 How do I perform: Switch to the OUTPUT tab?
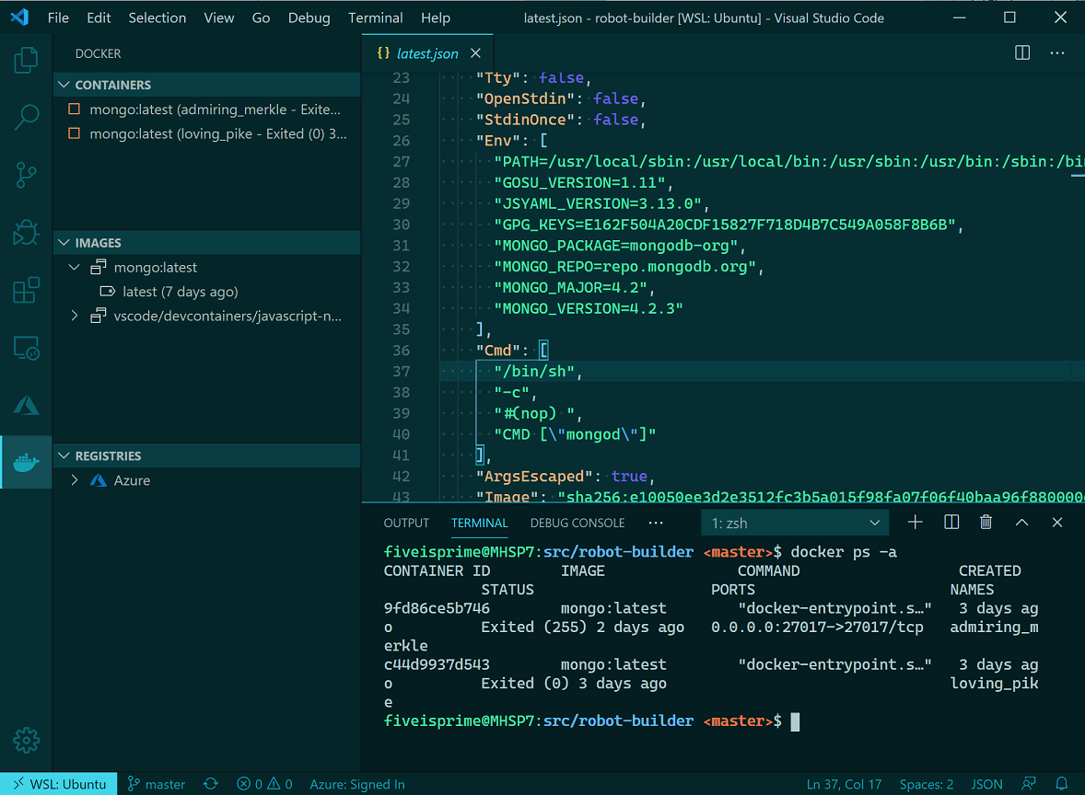tap(406, 523)
